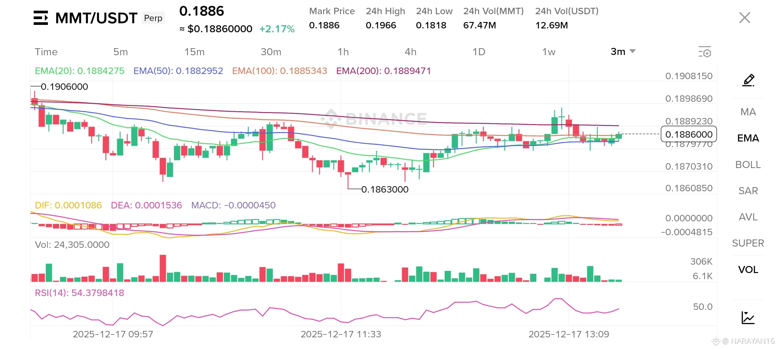Select the 5m interval
The height and width of the screenshot is (349, 777).
pos(120,52)
